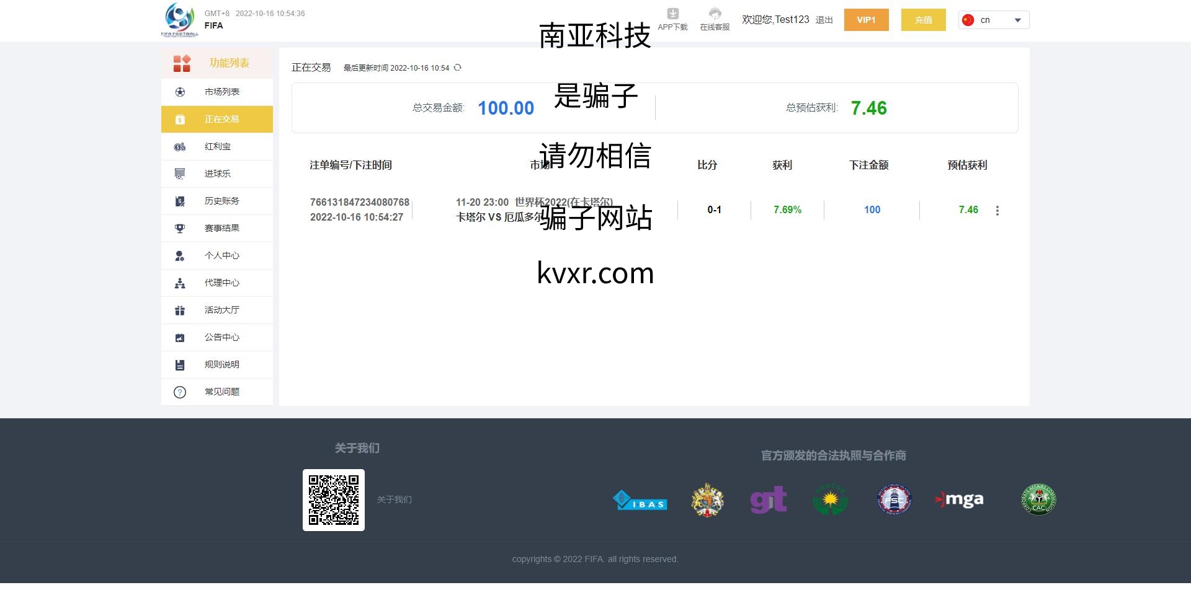Click the 下注金额 column header
Screen dimensions: 1191x598
point(868,165)
